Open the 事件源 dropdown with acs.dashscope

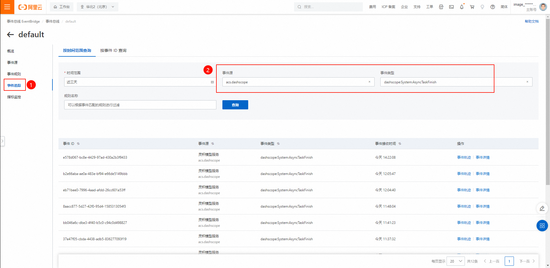pos(298,82)
